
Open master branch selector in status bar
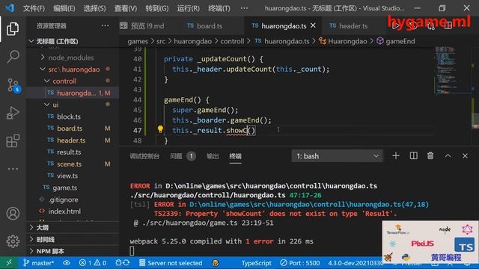pos(38,262)
